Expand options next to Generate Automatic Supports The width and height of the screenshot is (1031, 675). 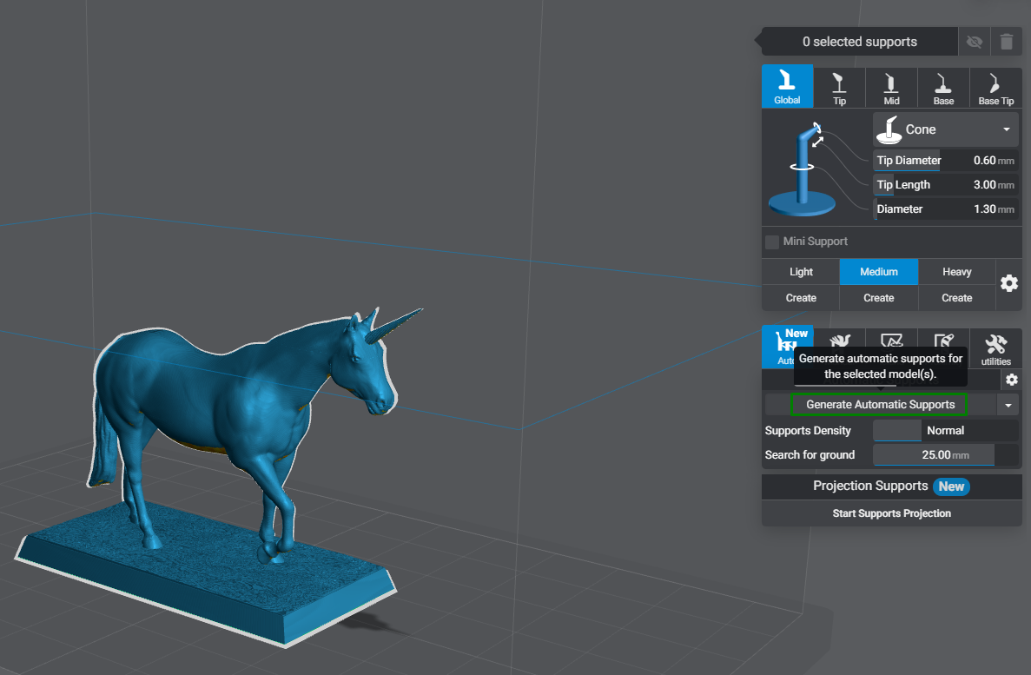[x=1008, y=404]
